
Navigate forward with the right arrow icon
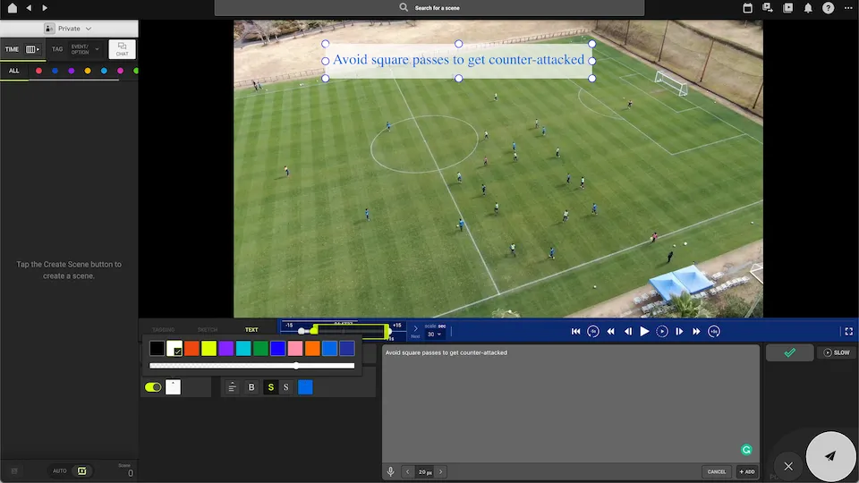45,8
